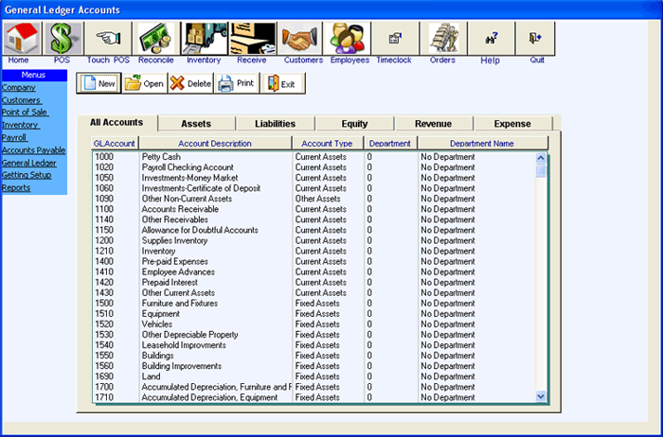
Task: Select the Other Receivables row
Action: tap(314, 219)
